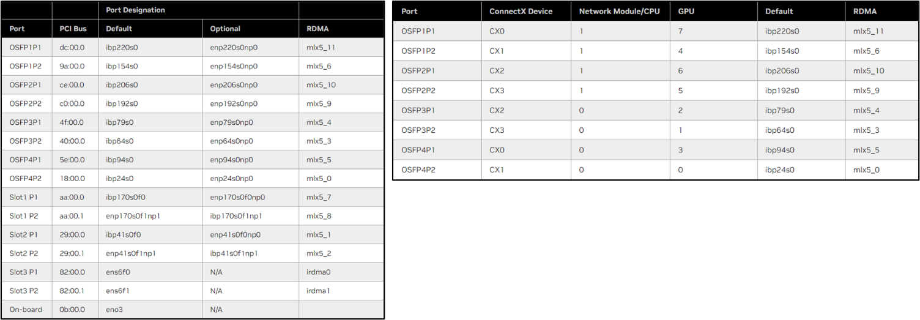Image resolution: width=920 pixels, height=320 pixels.
Task: Select PCI bus cell 0b:00.0
Action: pos(72,310)
